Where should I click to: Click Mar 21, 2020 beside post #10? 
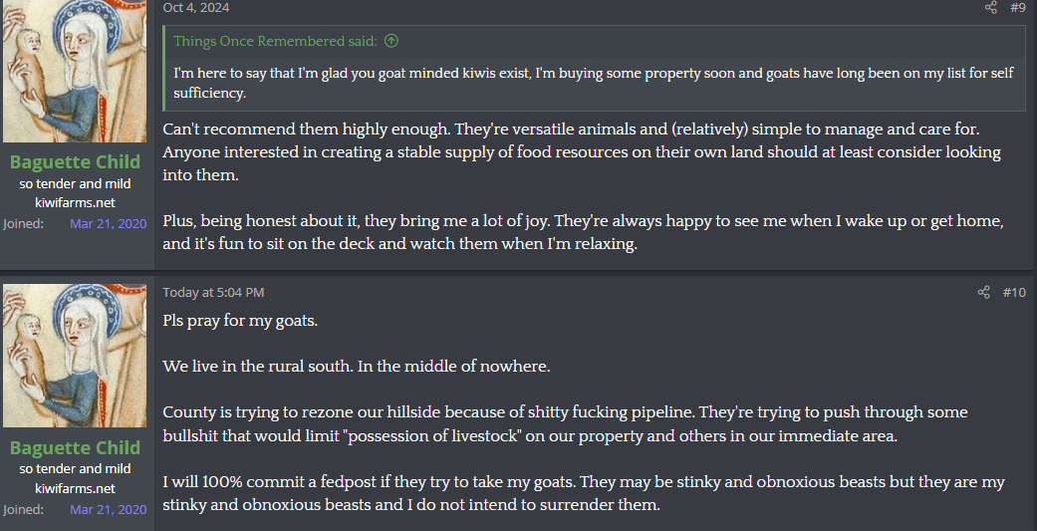108,509
